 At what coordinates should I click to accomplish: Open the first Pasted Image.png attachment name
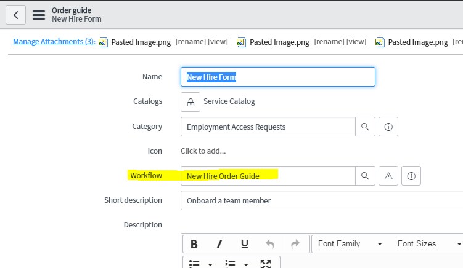[141, 42]
